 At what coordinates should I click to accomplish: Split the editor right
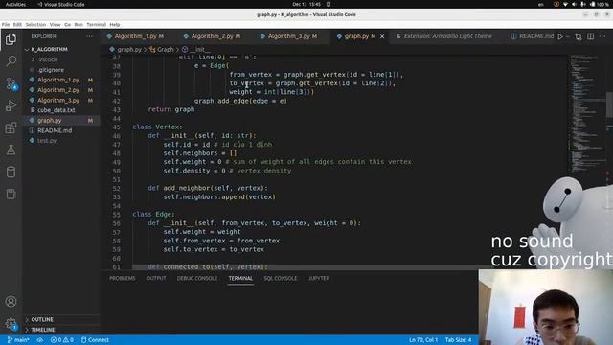[x=590, y=36]
